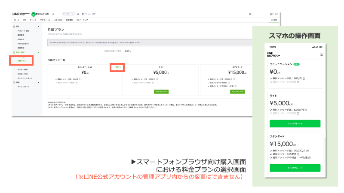Click アップグレード under the desktop ¥15,000 Standard plan
This screenshot has width=344, height=193.
click(237, 91)
